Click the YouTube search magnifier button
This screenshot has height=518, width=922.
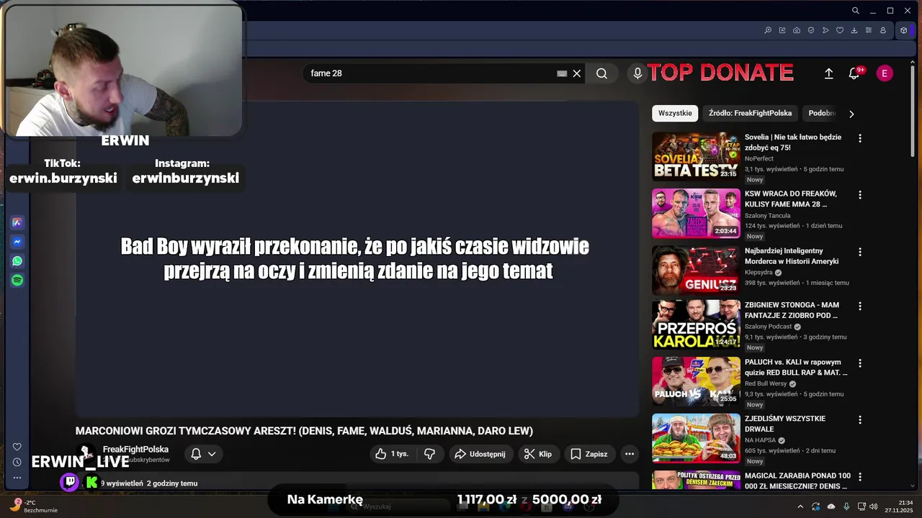tap(601, 73)
